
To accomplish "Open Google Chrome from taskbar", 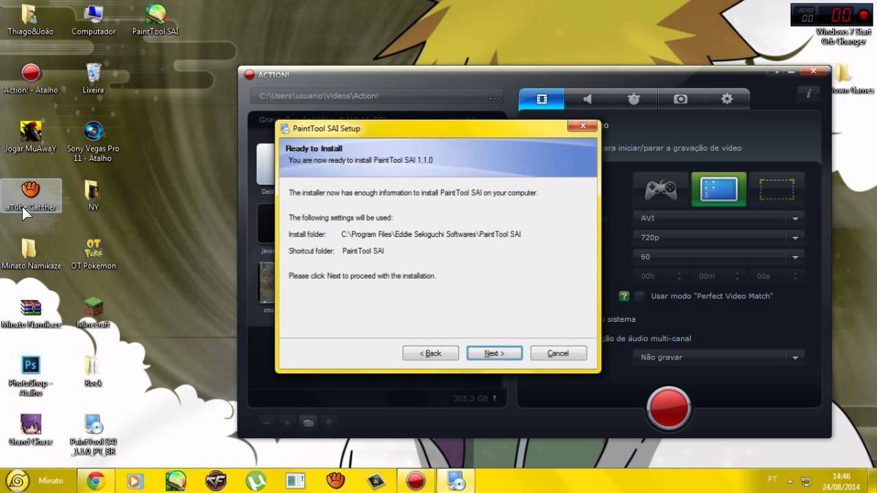I will [x=95, y=481].
